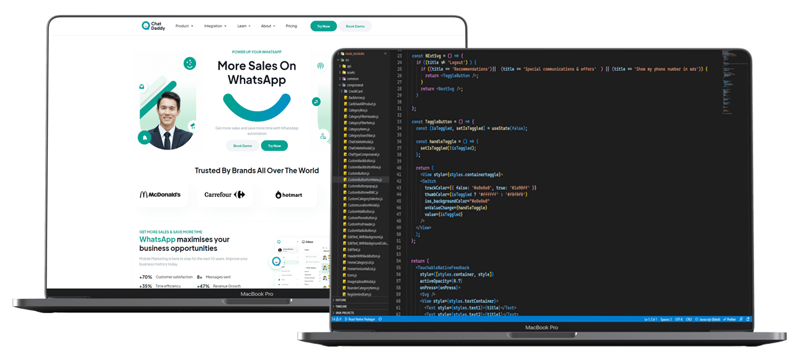
Task: Click the Javascript (Babel) language mode
Action: (708, 319)
